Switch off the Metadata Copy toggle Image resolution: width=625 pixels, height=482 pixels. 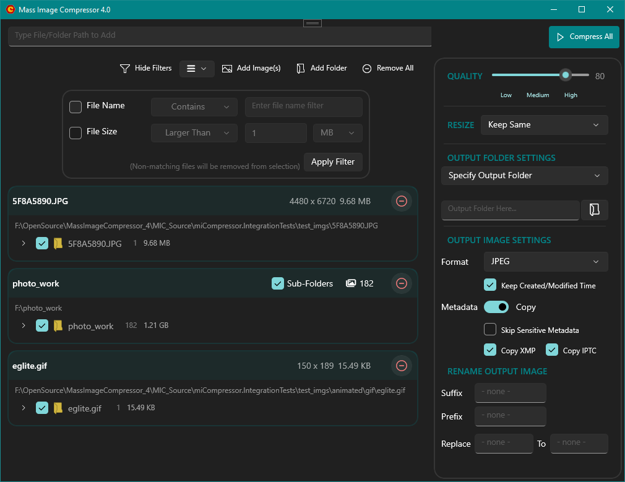pos(496,307)
